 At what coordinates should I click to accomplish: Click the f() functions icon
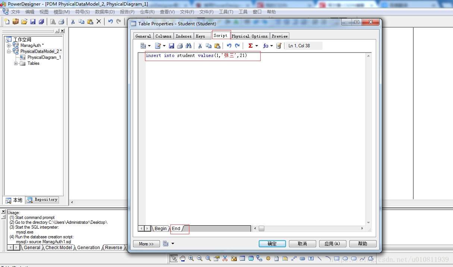click(265, 46)
